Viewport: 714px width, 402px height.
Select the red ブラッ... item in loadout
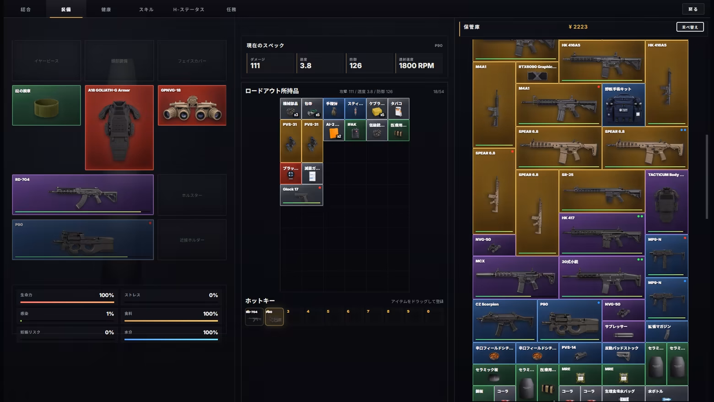(x=291, y=174)
